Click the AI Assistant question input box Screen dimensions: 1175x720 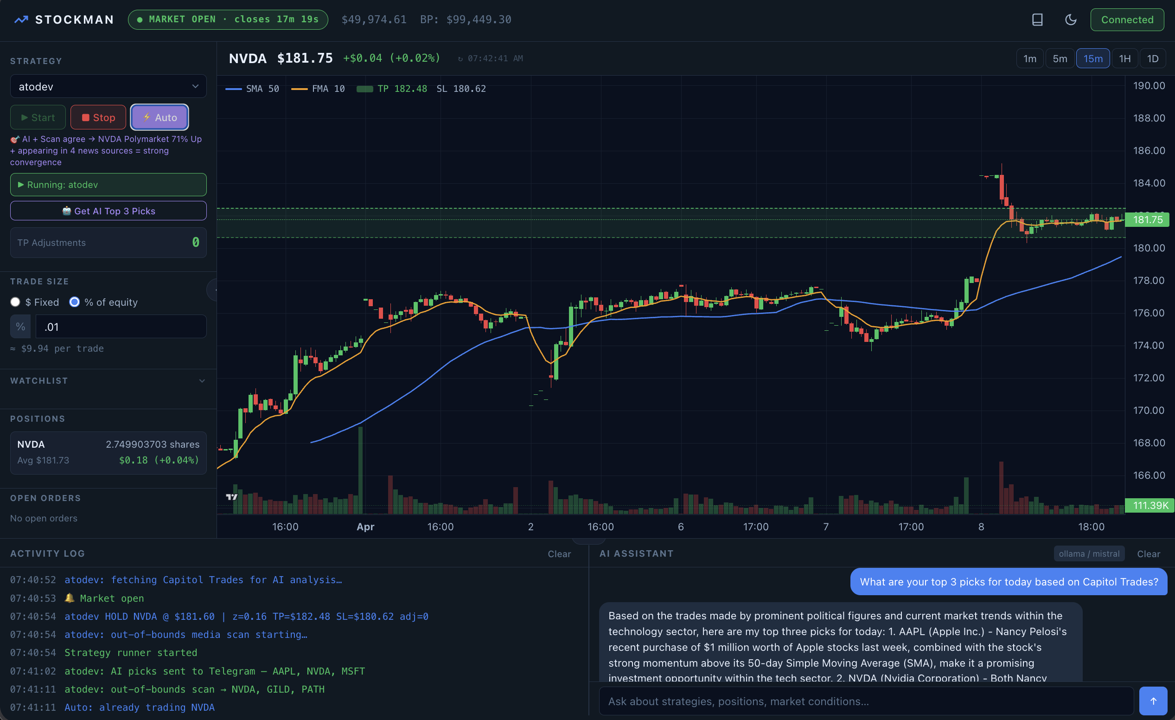point(866,701)
